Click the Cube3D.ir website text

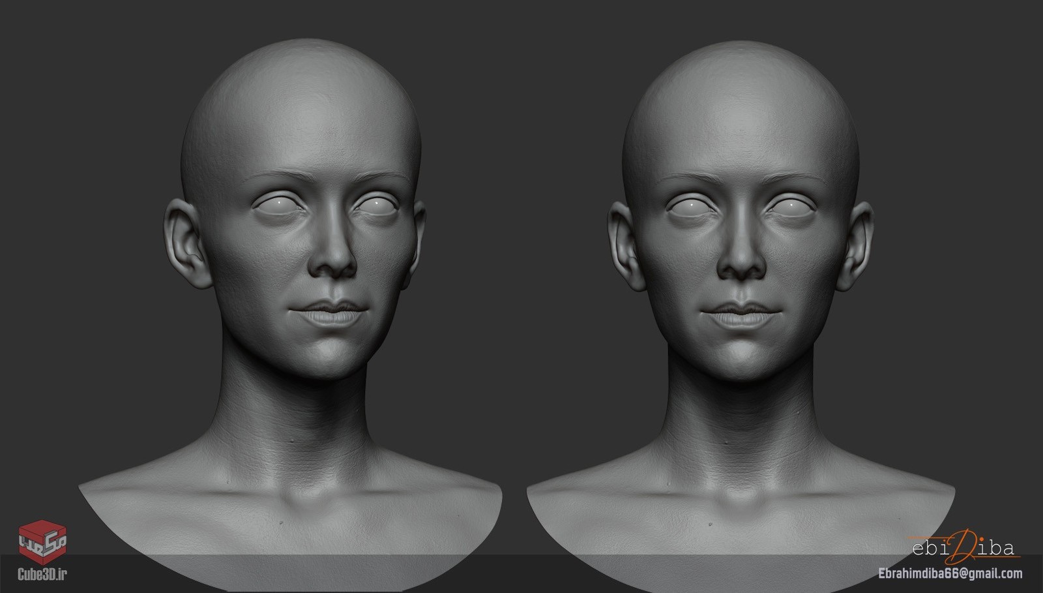click(x=42, y=575)
